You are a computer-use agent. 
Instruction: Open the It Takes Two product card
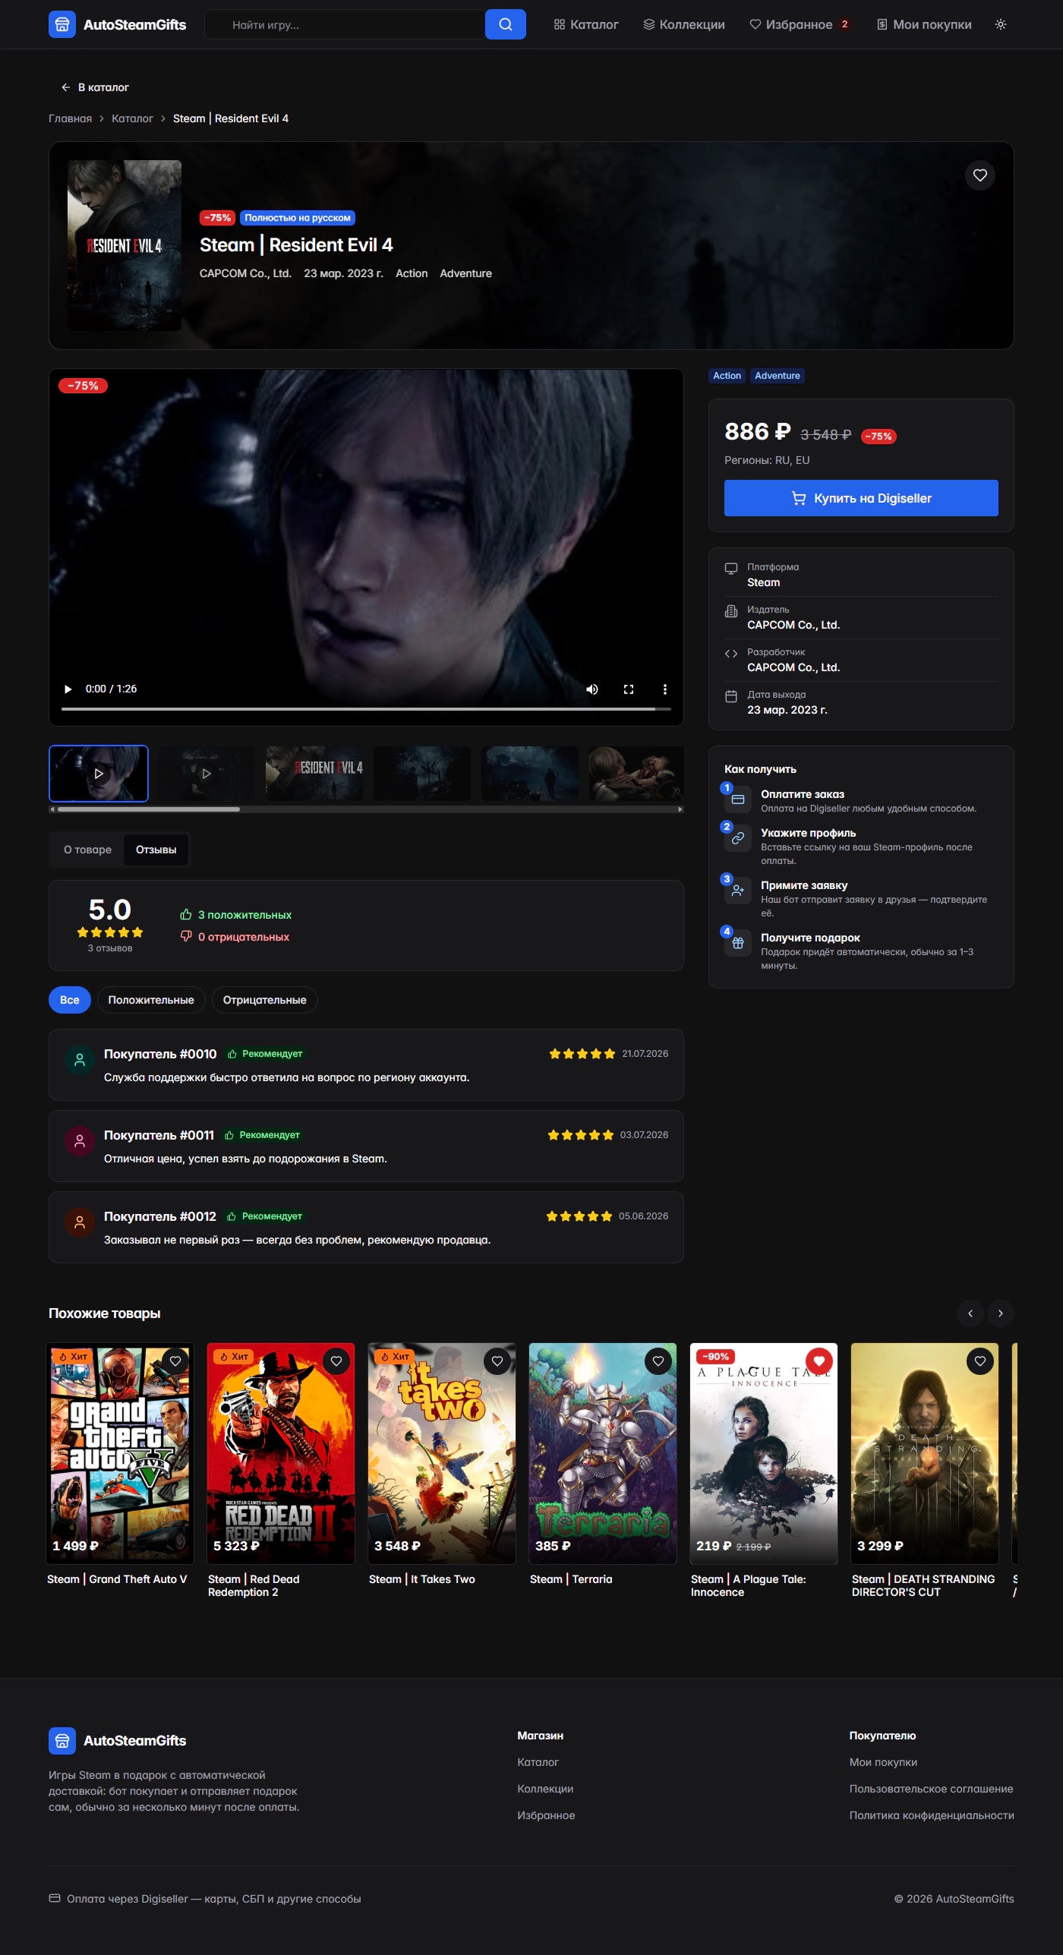(x=442, y=1465)
